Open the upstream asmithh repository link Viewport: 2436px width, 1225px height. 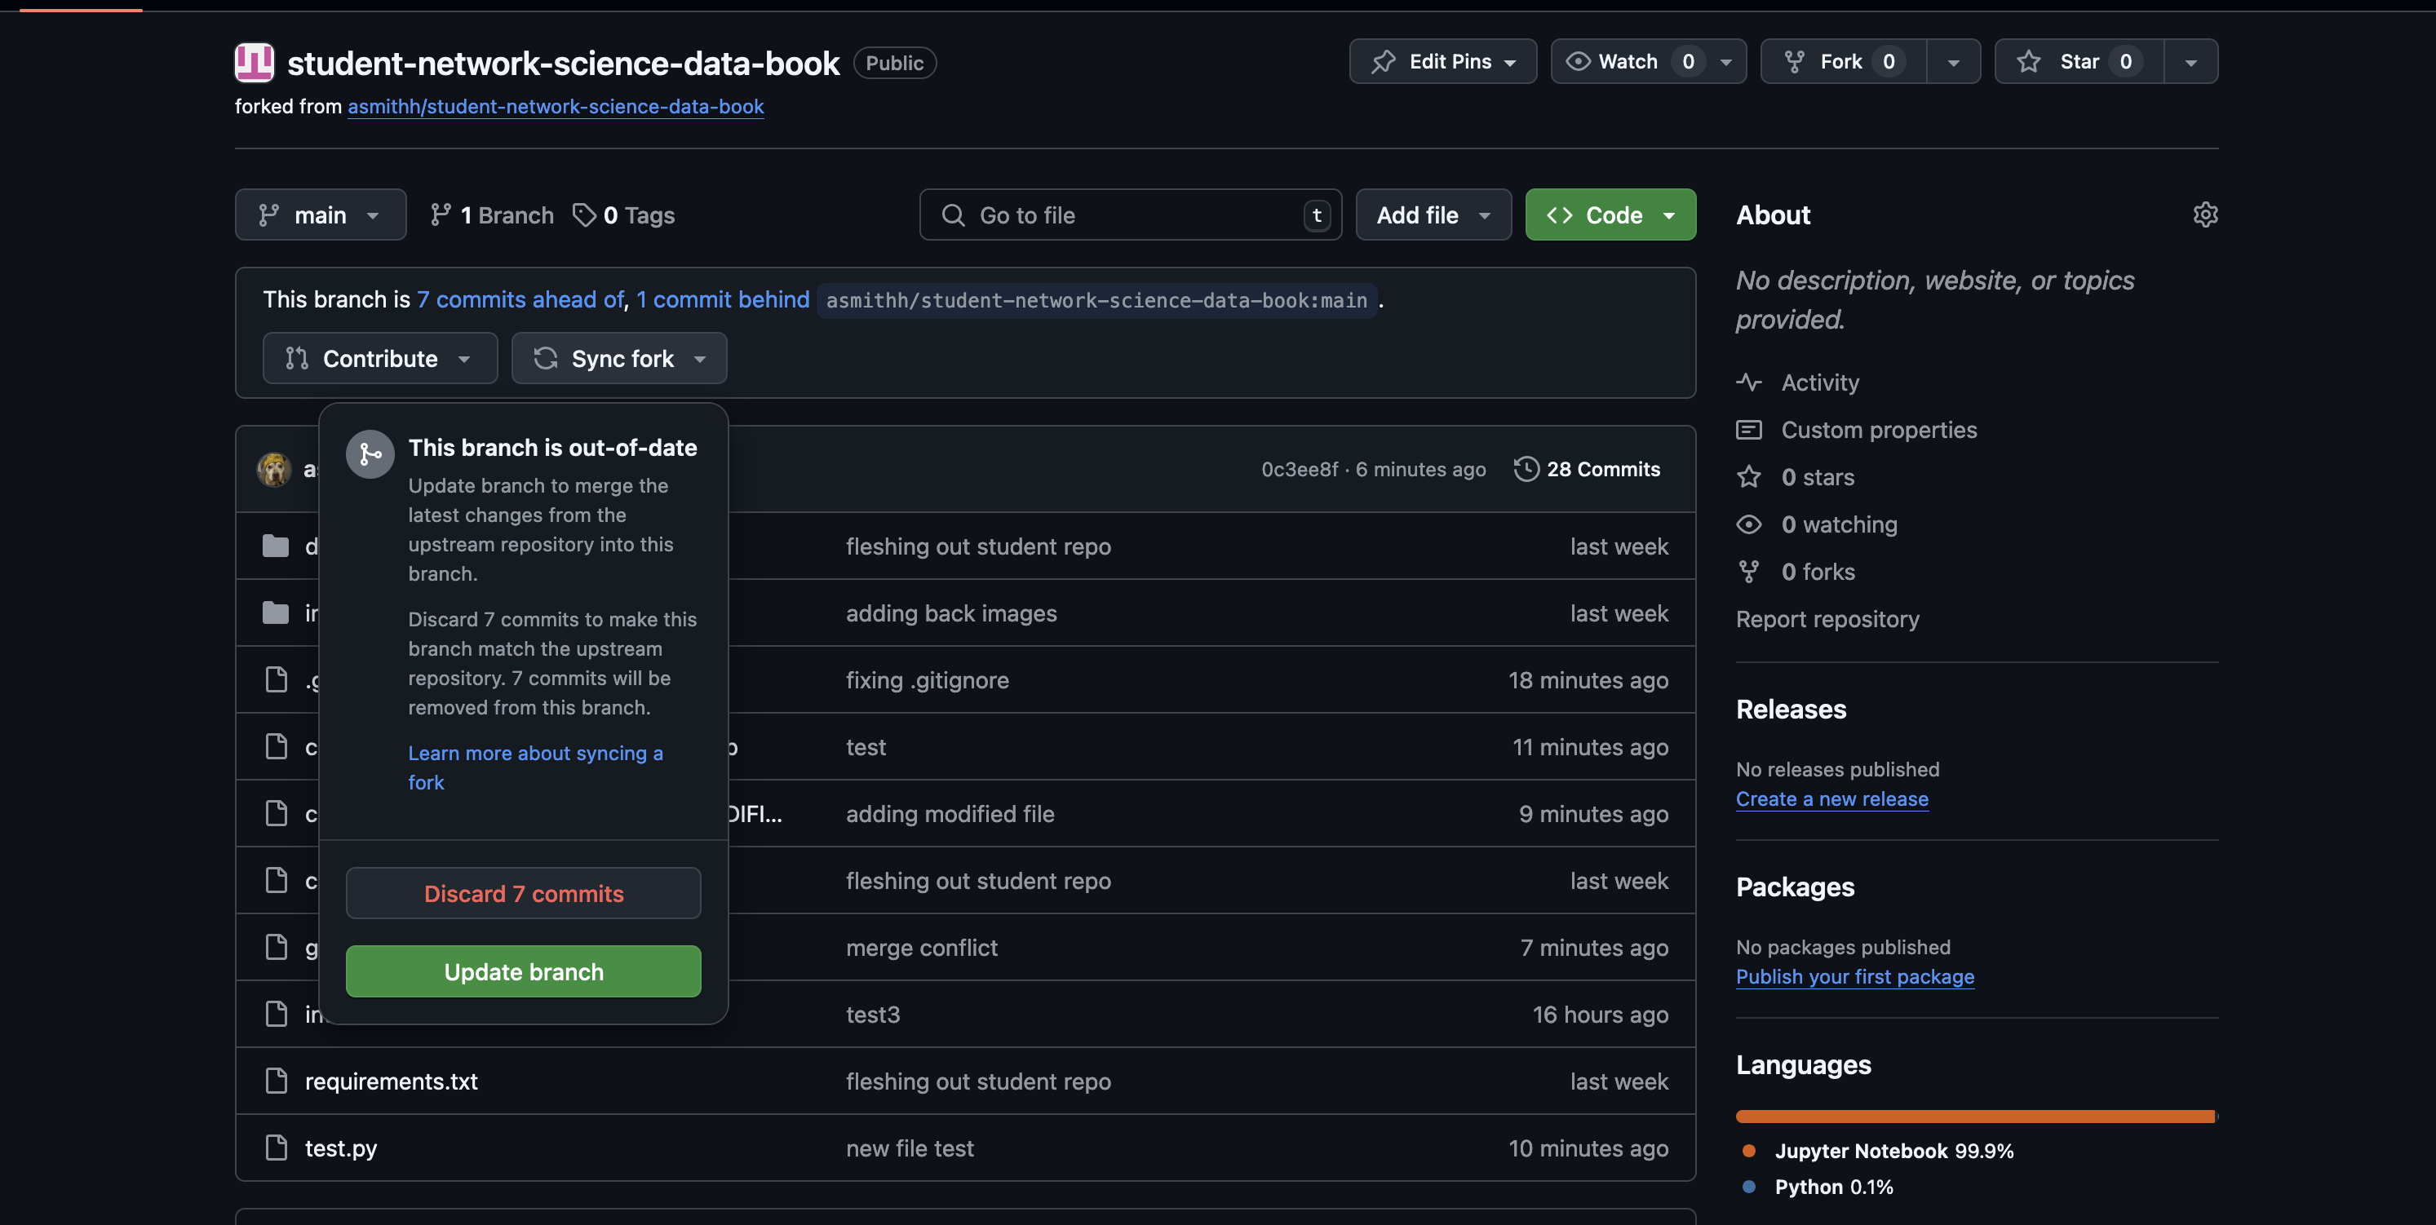555,107
